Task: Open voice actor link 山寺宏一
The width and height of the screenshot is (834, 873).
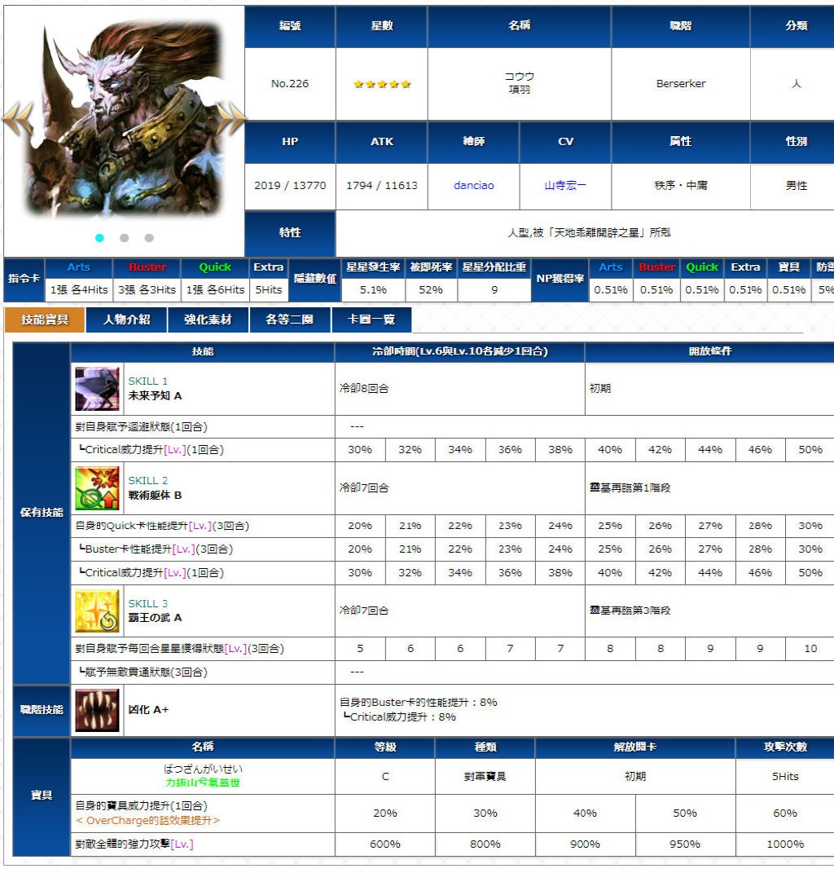Action: [x=565, y=185]
